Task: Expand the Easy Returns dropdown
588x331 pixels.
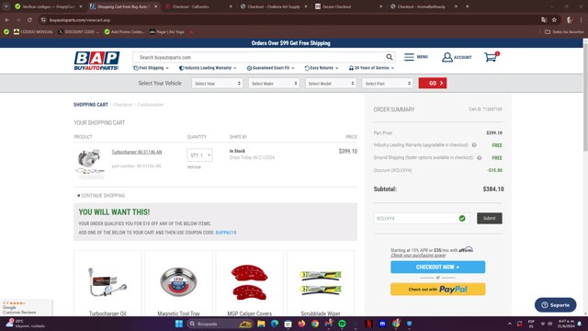Action: pos(322,68)
